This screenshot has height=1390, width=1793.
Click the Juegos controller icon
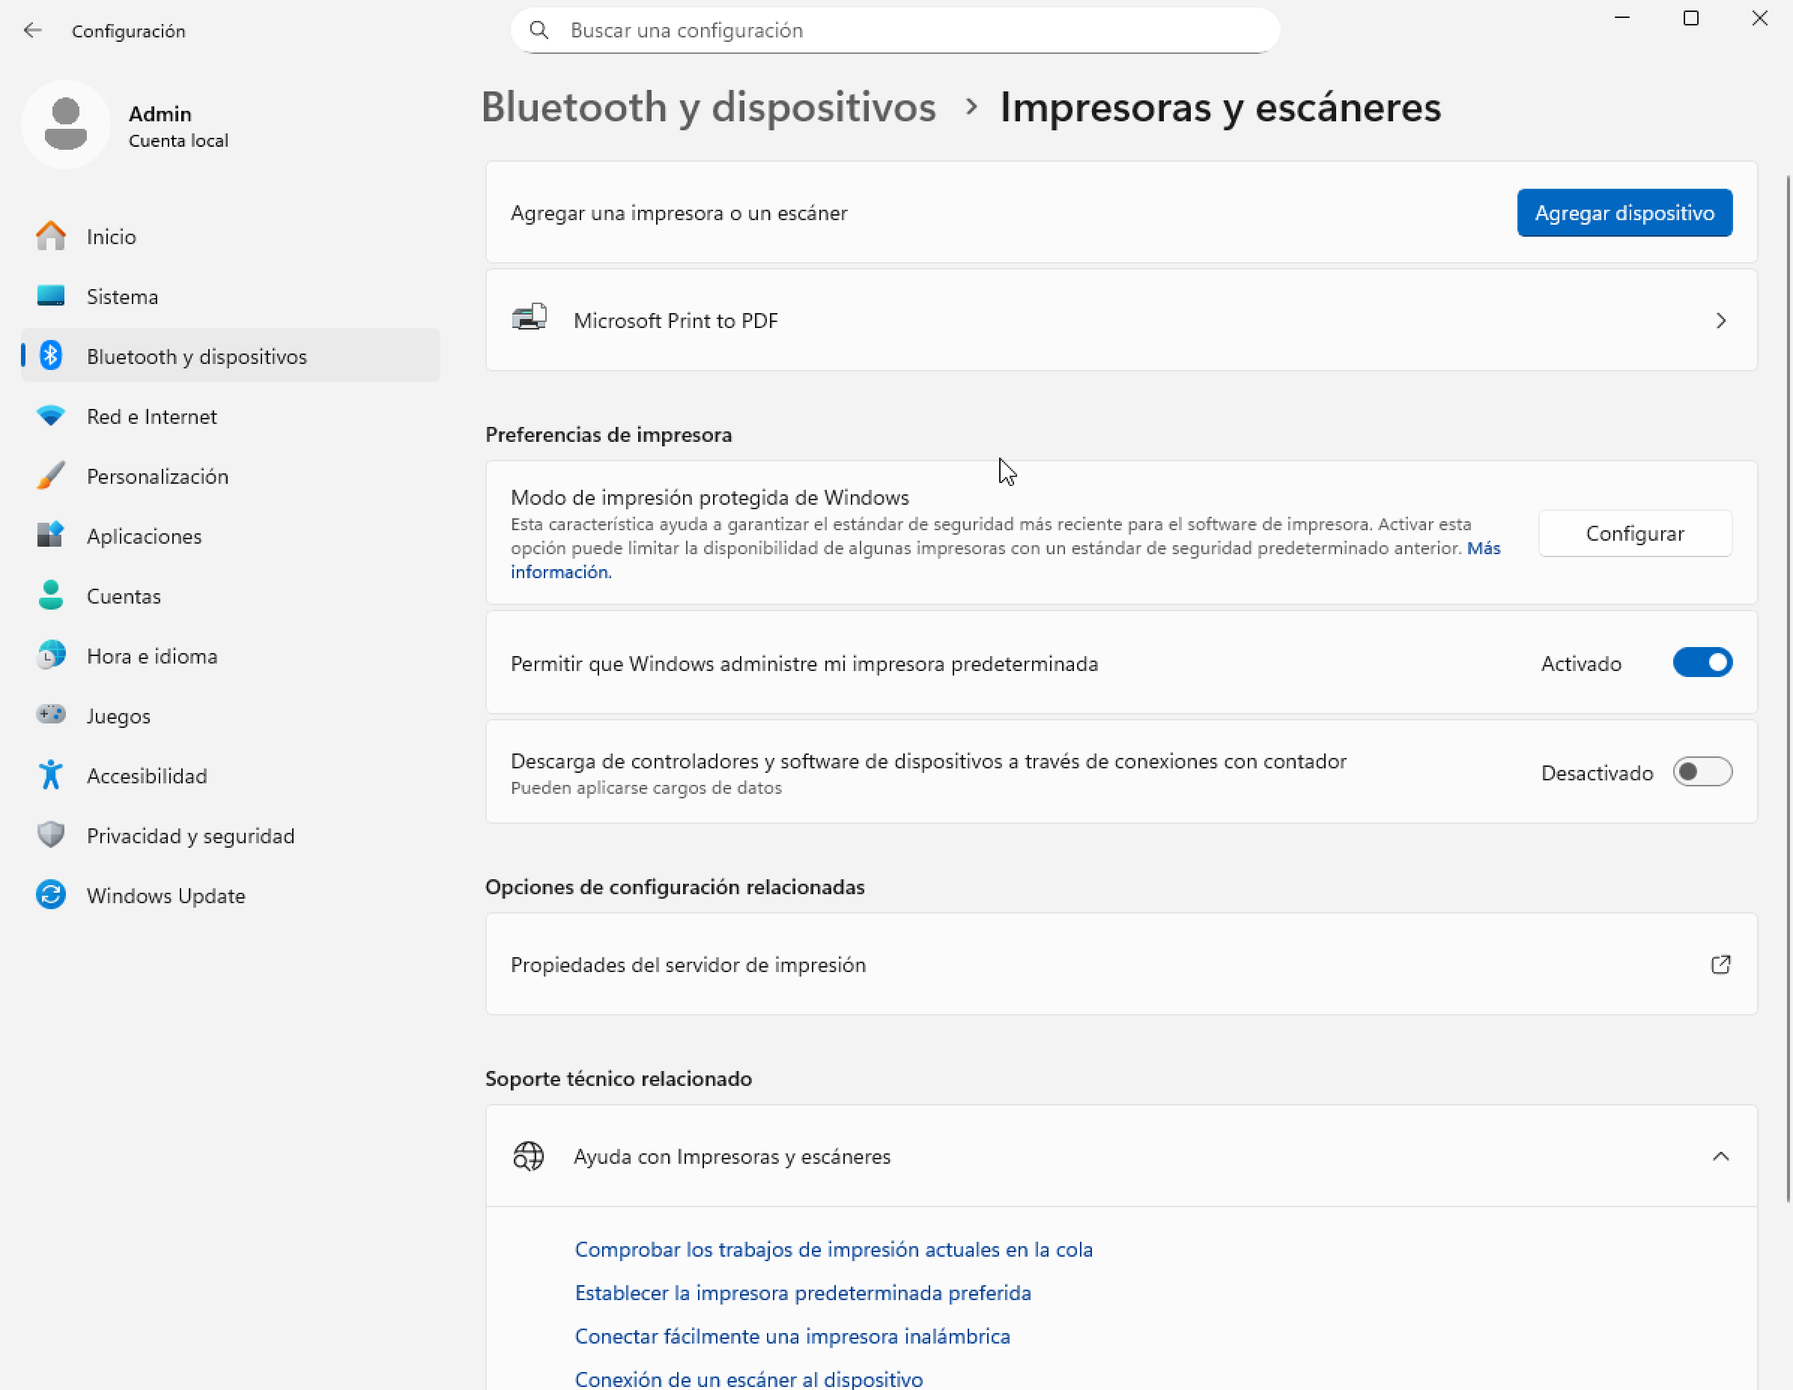51,714
